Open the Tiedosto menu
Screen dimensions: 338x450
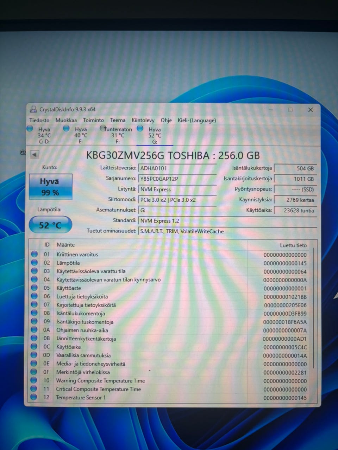click(39, 120)
